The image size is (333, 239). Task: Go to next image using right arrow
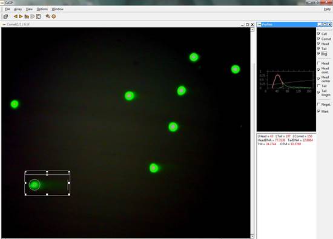(21, 16)
